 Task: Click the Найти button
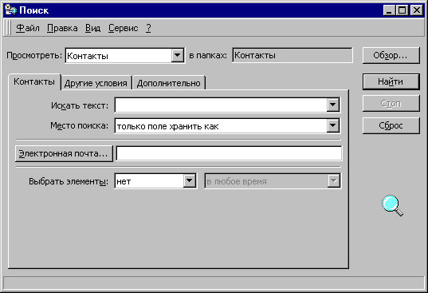click(x=391, y=81)
